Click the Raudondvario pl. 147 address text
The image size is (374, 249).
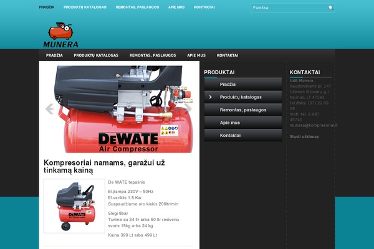[x=310, y=86]
